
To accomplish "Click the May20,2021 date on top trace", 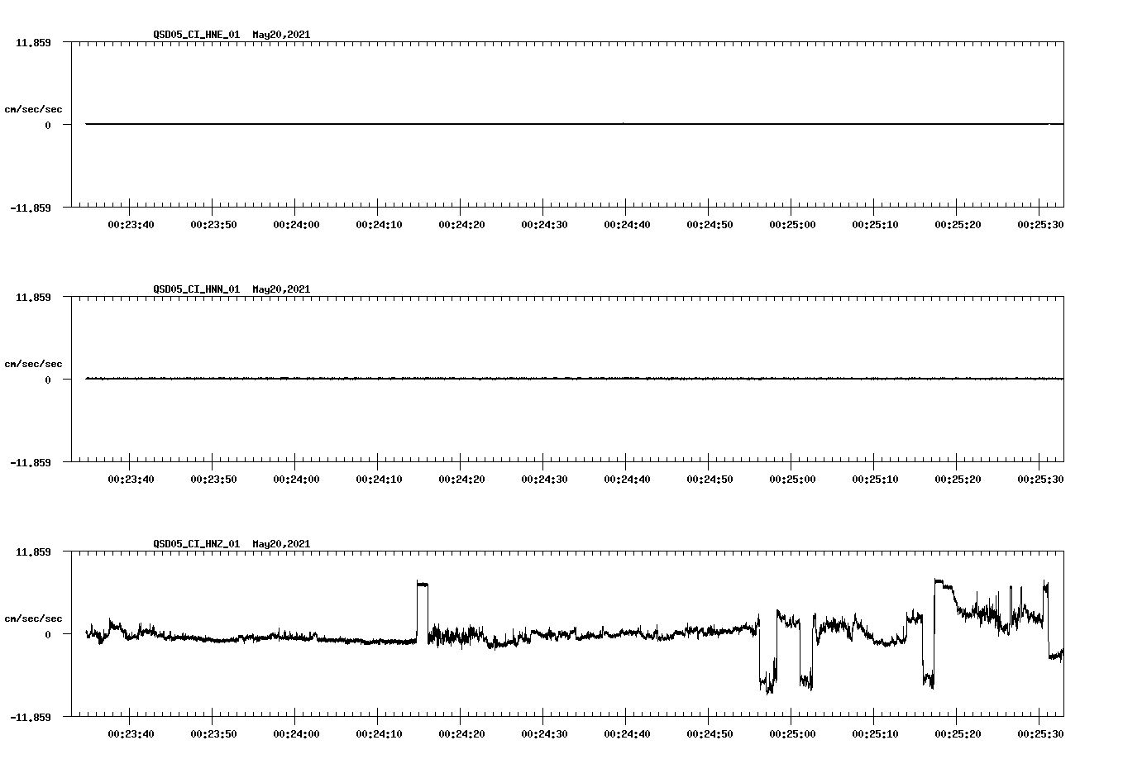I will (281, 35).
